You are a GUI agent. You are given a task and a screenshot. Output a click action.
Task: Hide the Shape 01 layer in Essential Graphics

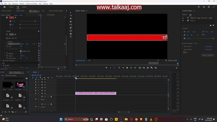pos(183,21)
